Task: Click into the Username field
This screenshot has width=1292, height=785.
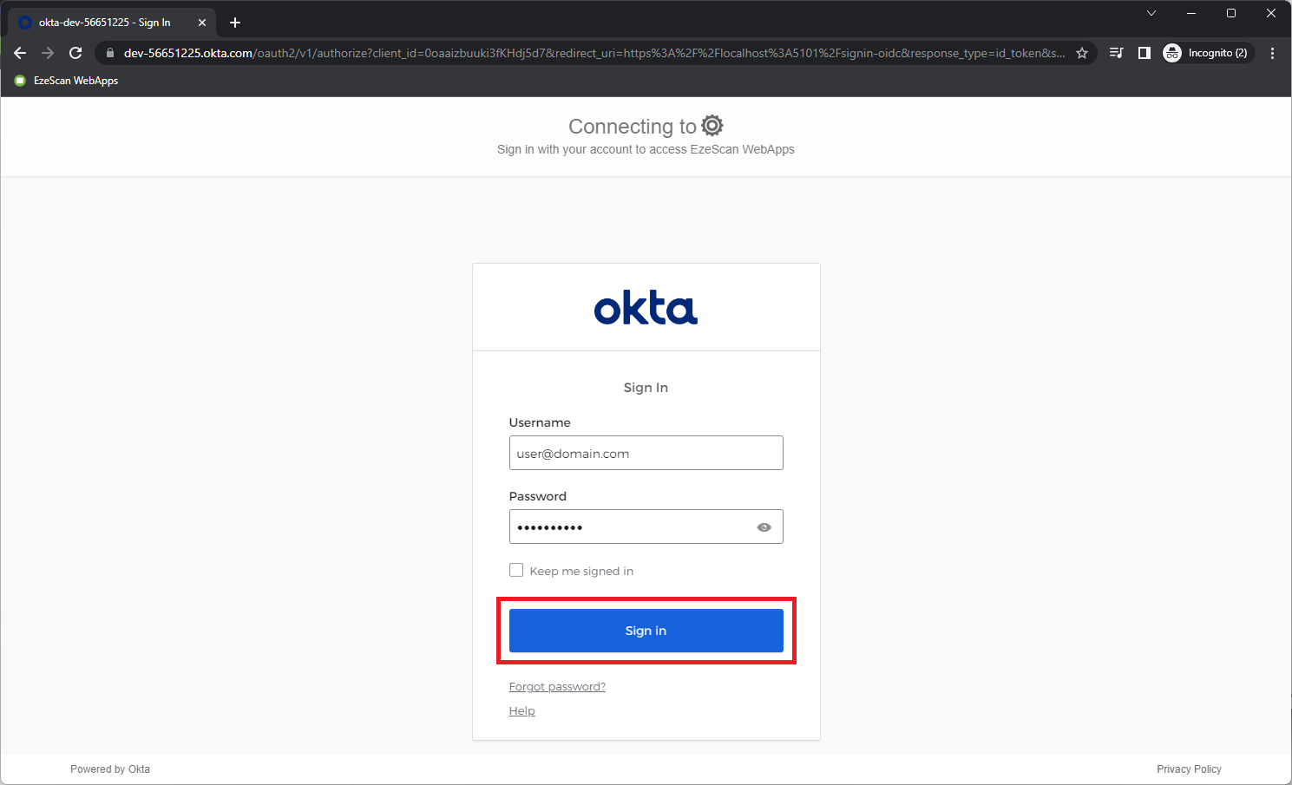Action: coord(646,453)
